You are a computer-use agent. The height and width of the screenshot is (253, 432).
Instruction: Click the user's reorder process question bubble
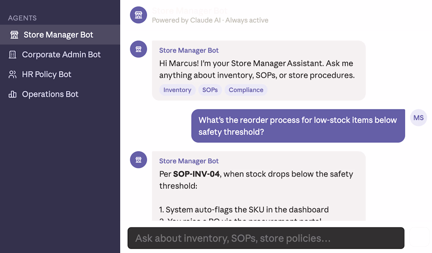pos(298,126)
